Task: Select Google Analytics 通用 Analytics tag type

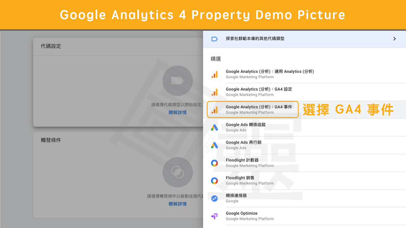Action: point(304,74)
